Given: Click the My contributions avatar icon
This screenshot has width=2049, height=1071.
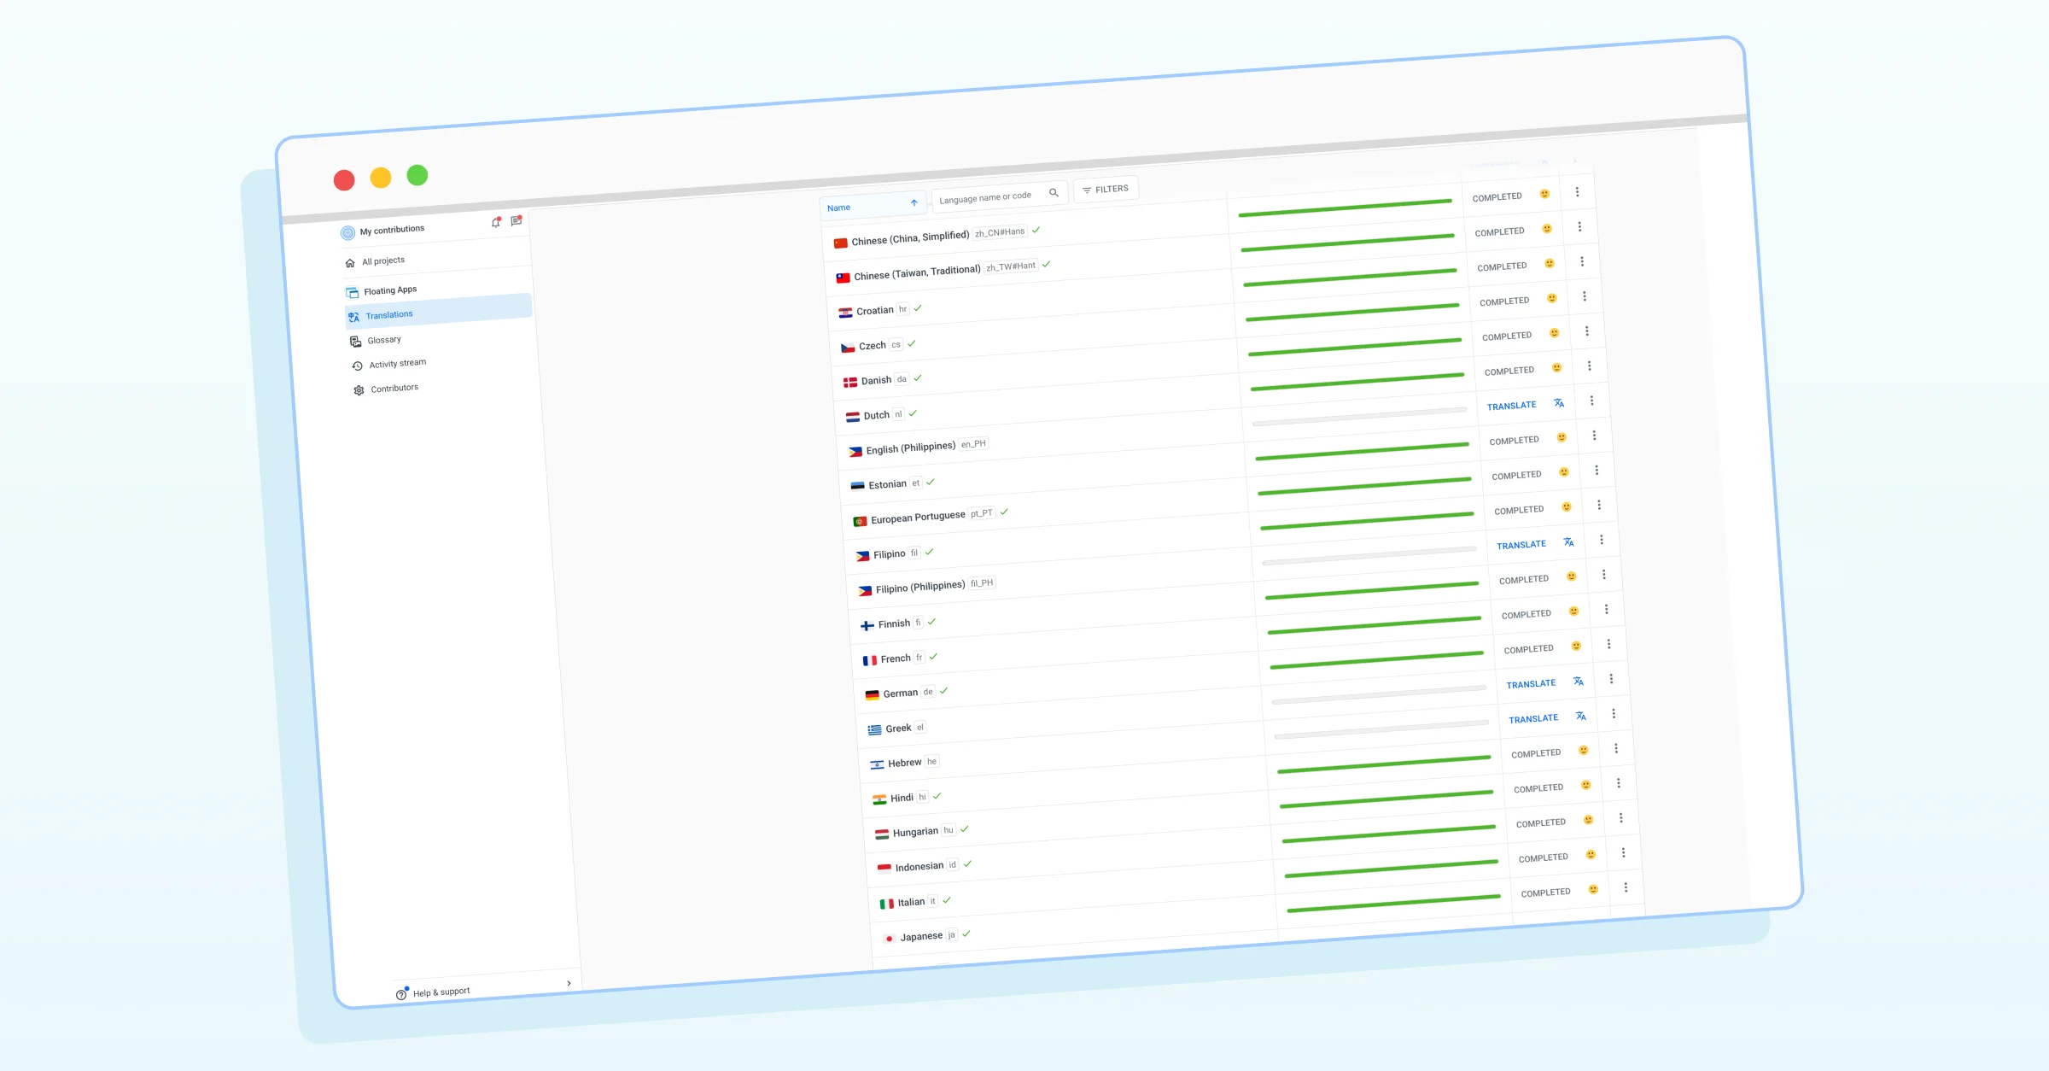Looking at the screenshot, I should pos(347,232).
